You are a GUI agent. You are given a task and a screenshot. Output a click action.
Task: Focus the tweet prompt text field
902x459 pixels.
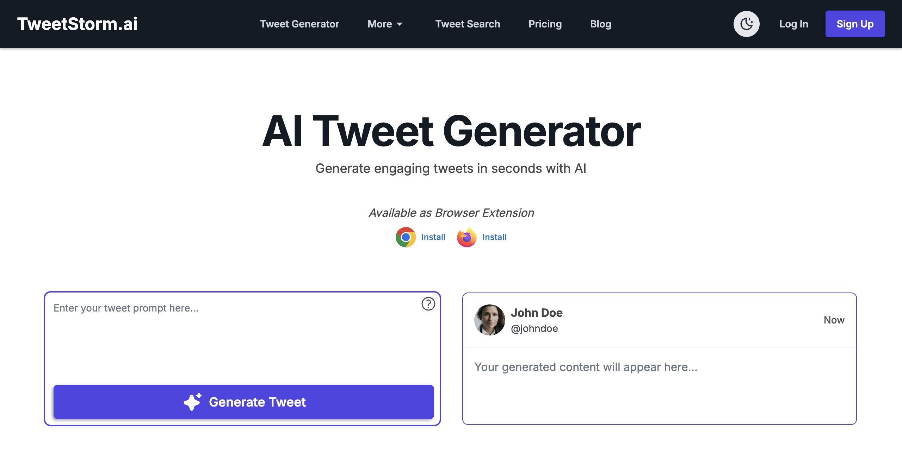[x=233, y=338]
